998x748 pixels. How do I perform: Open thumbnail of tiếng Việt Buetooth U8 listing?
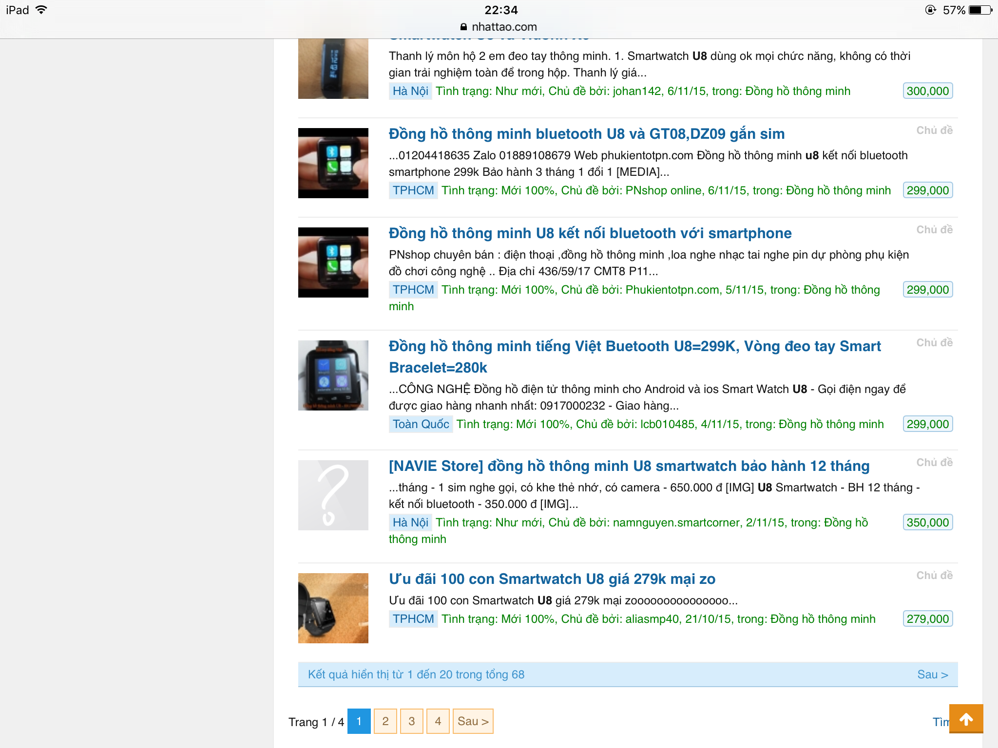click(333, 375)
